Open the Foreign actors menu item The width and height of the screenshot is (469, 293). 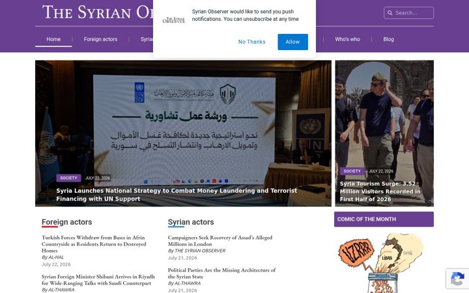point(100,39)
